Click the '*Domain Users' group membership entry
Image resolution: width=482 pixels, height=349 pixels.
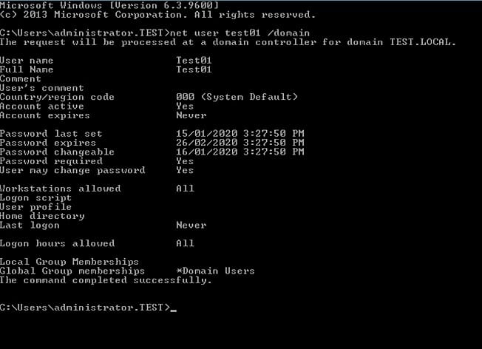[215, 271]
